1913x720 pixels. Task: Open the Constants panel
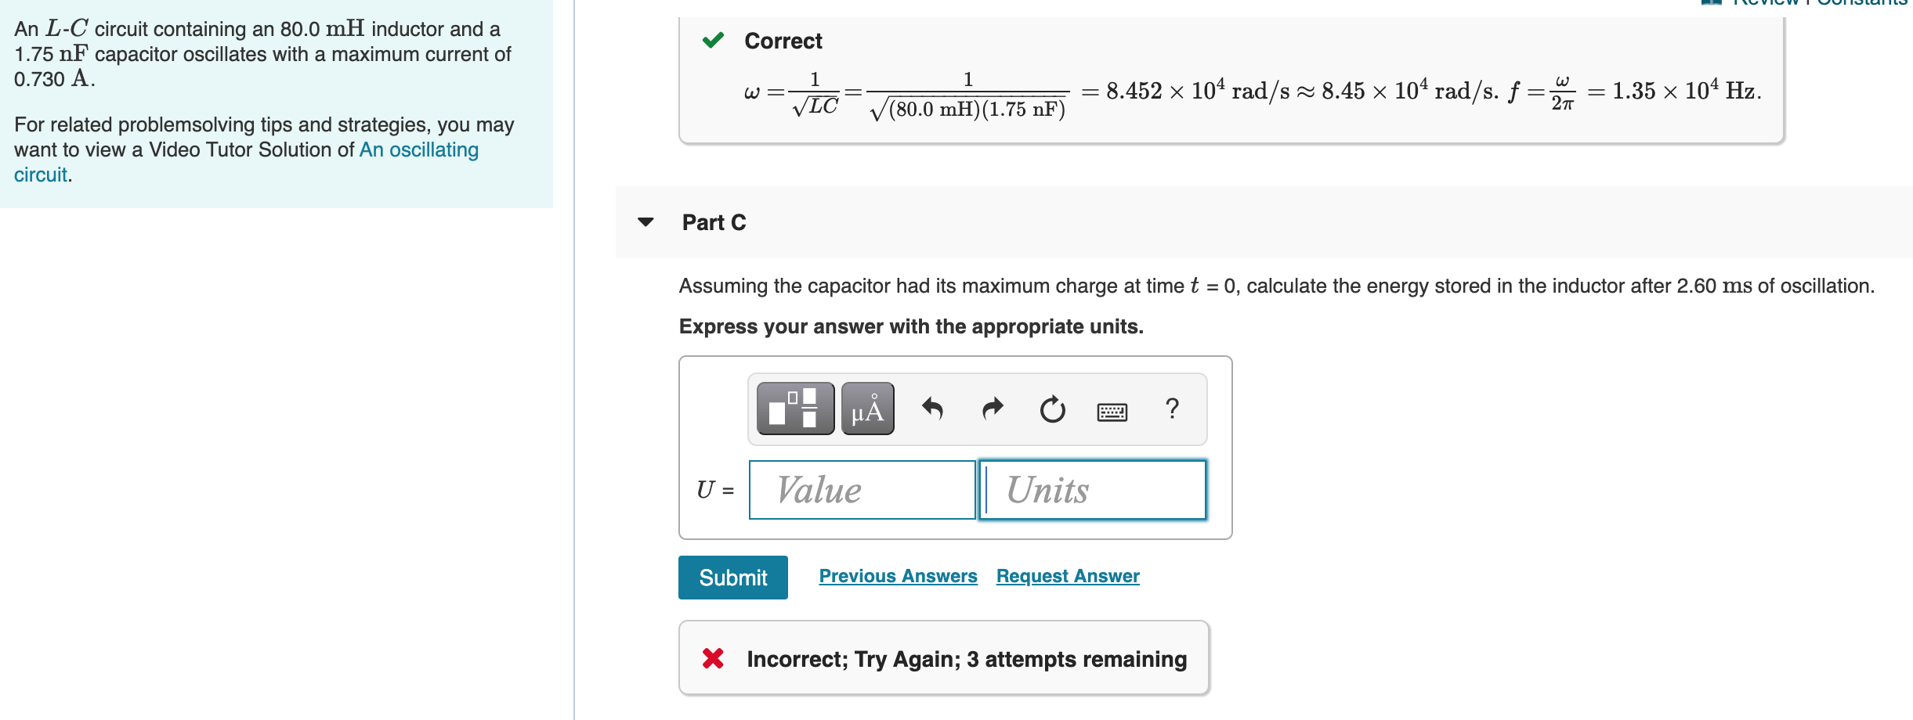pyautogui.click(x=1862, y=3)
